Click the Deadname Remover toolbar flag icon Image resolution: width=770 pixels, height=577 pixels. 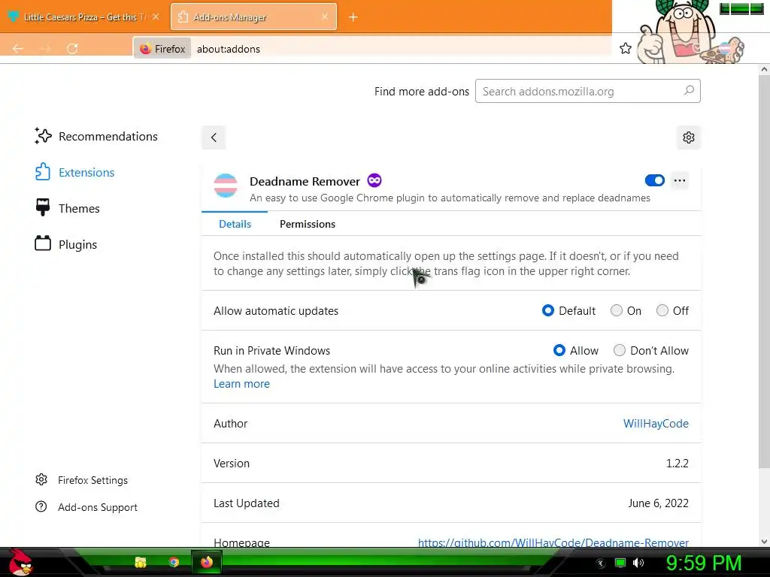pyautogui.click(x=726, y=49)
